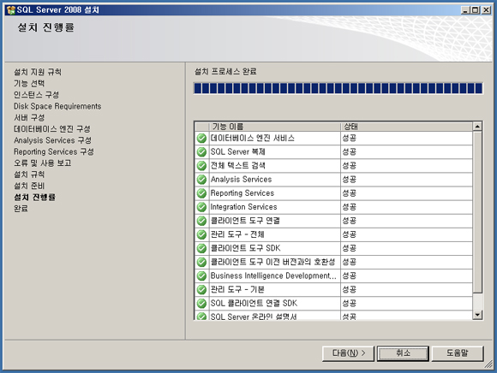Image resolution: width=497 pixels, height=373 pixels.
Task: Select the 데이터베이스 엔진 구성 step
Action: coord(52,129)
